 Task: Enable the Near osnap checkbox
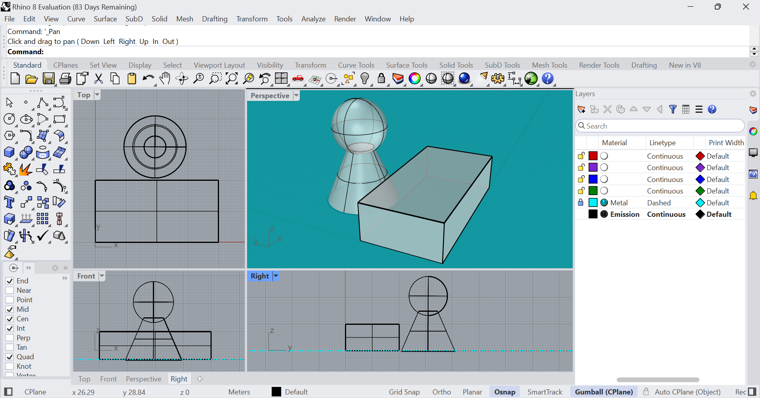10,290
